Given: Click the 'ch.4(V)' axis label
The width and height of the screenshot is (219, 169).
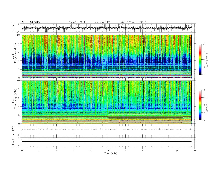Looking at the screenshot, I should pos(13,142).
